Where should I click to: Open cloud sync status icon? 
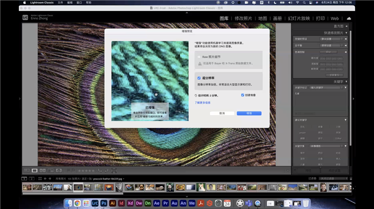point(349,18)
